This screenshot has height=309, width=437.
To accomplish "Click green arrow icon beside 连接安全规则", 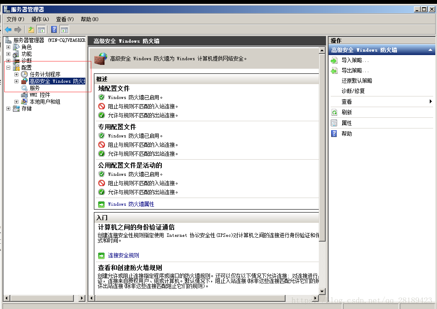I will tap(102, 256).
